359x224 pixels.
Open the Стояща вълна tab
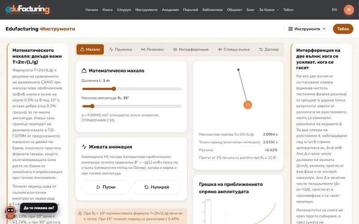[x=234, y=49]
